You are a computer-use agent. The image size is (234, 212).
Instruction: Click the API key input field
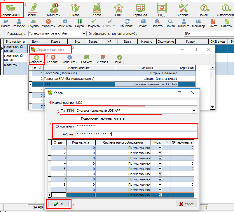point(136,134)
